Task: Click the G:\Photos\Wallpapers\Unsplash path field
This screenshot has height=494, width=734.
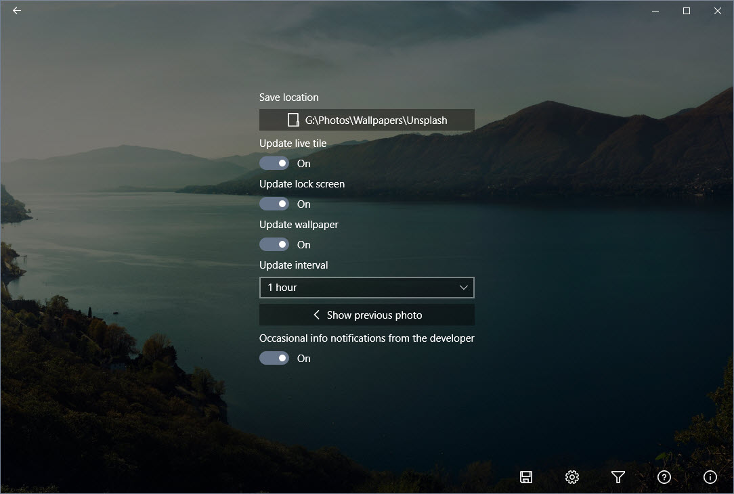Action: click(x=376, y=120)
